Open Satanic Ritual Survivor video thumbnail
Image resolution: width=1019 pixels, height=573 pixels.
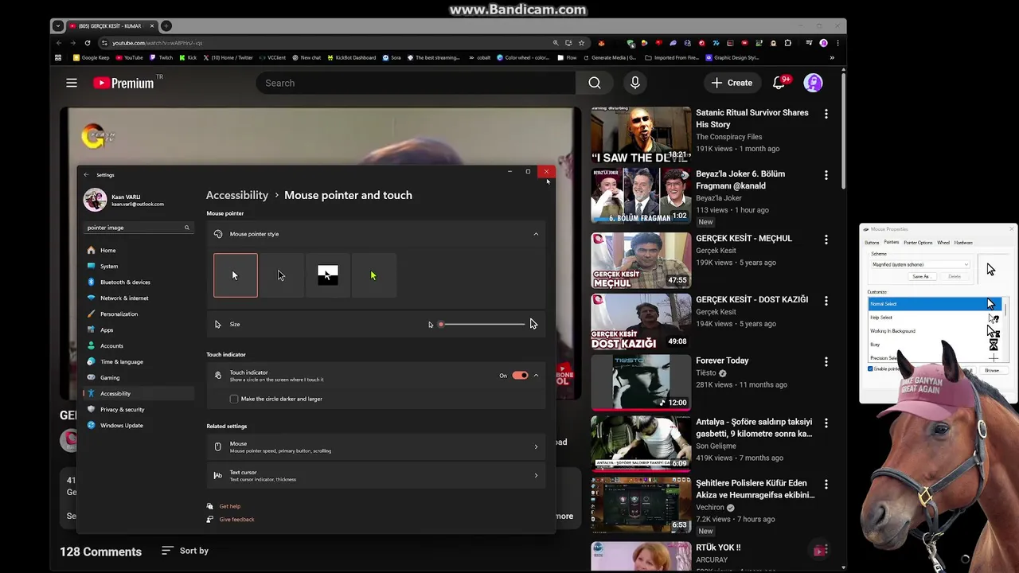641,135
